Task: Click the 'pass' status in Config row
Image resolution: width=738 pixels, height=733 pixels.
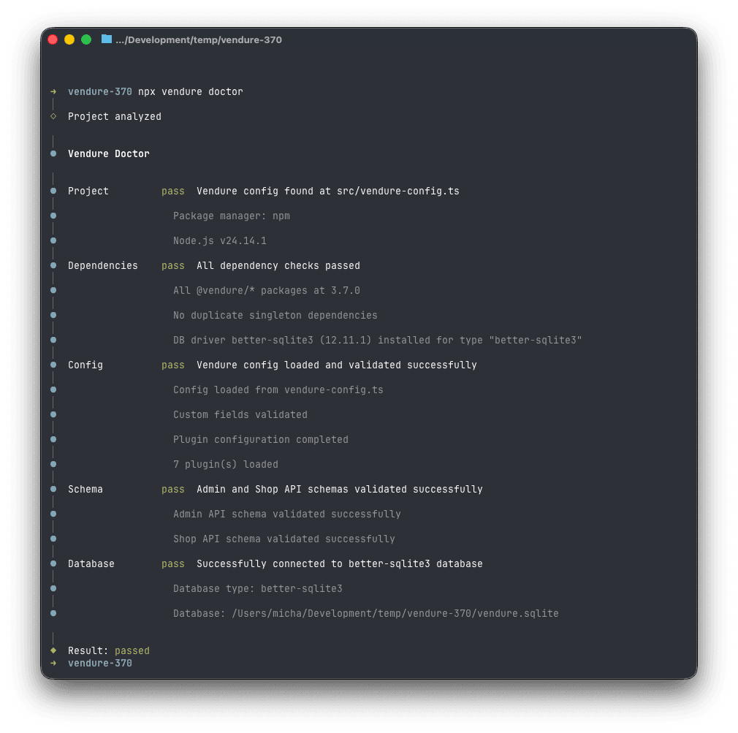Action: click(x=172, y=365)
